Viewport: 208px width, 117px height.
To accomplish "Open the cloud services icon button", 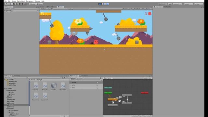I will 170,4.
